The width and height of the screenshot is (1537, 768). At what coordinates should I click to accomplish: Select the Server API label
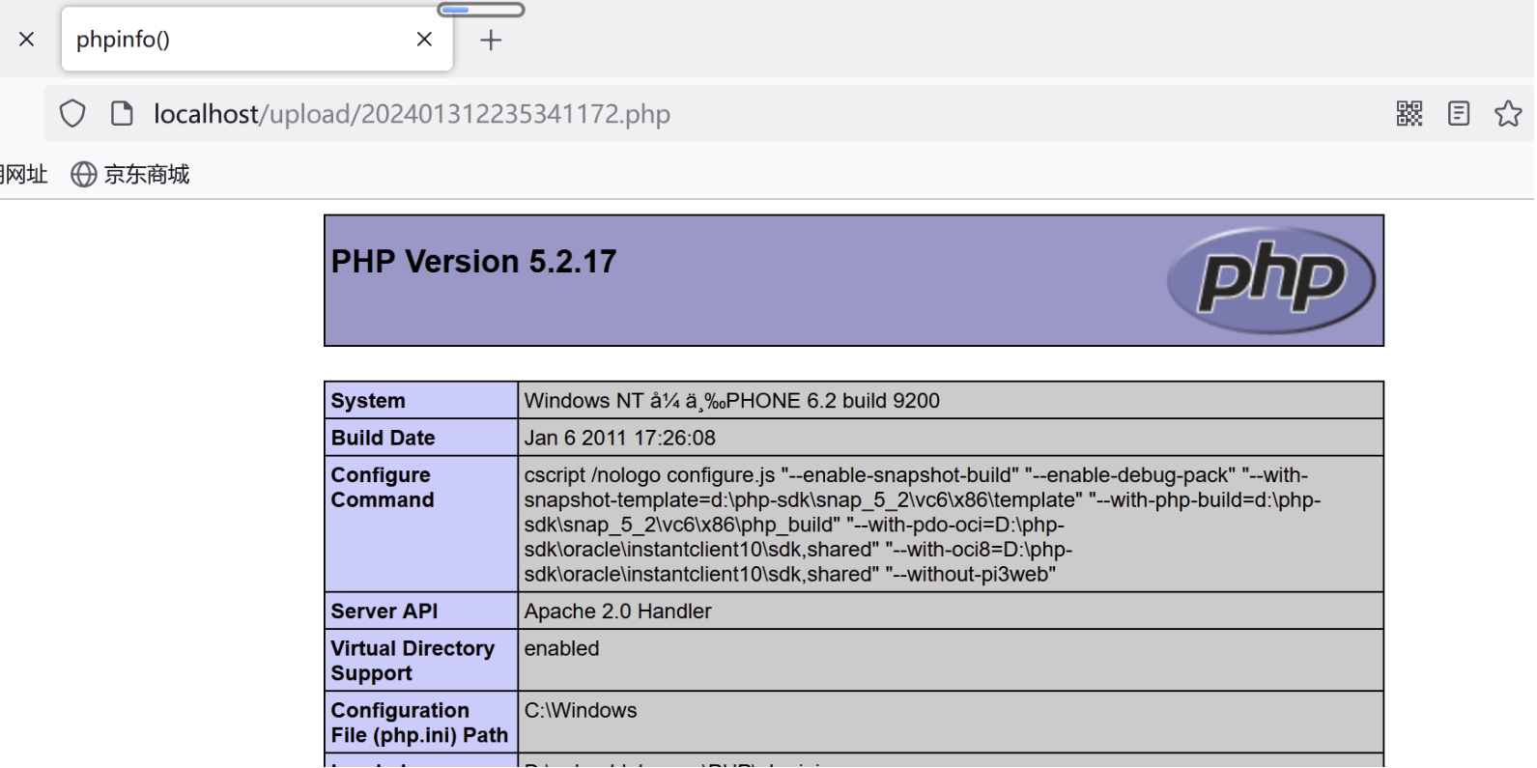[384, 612]
